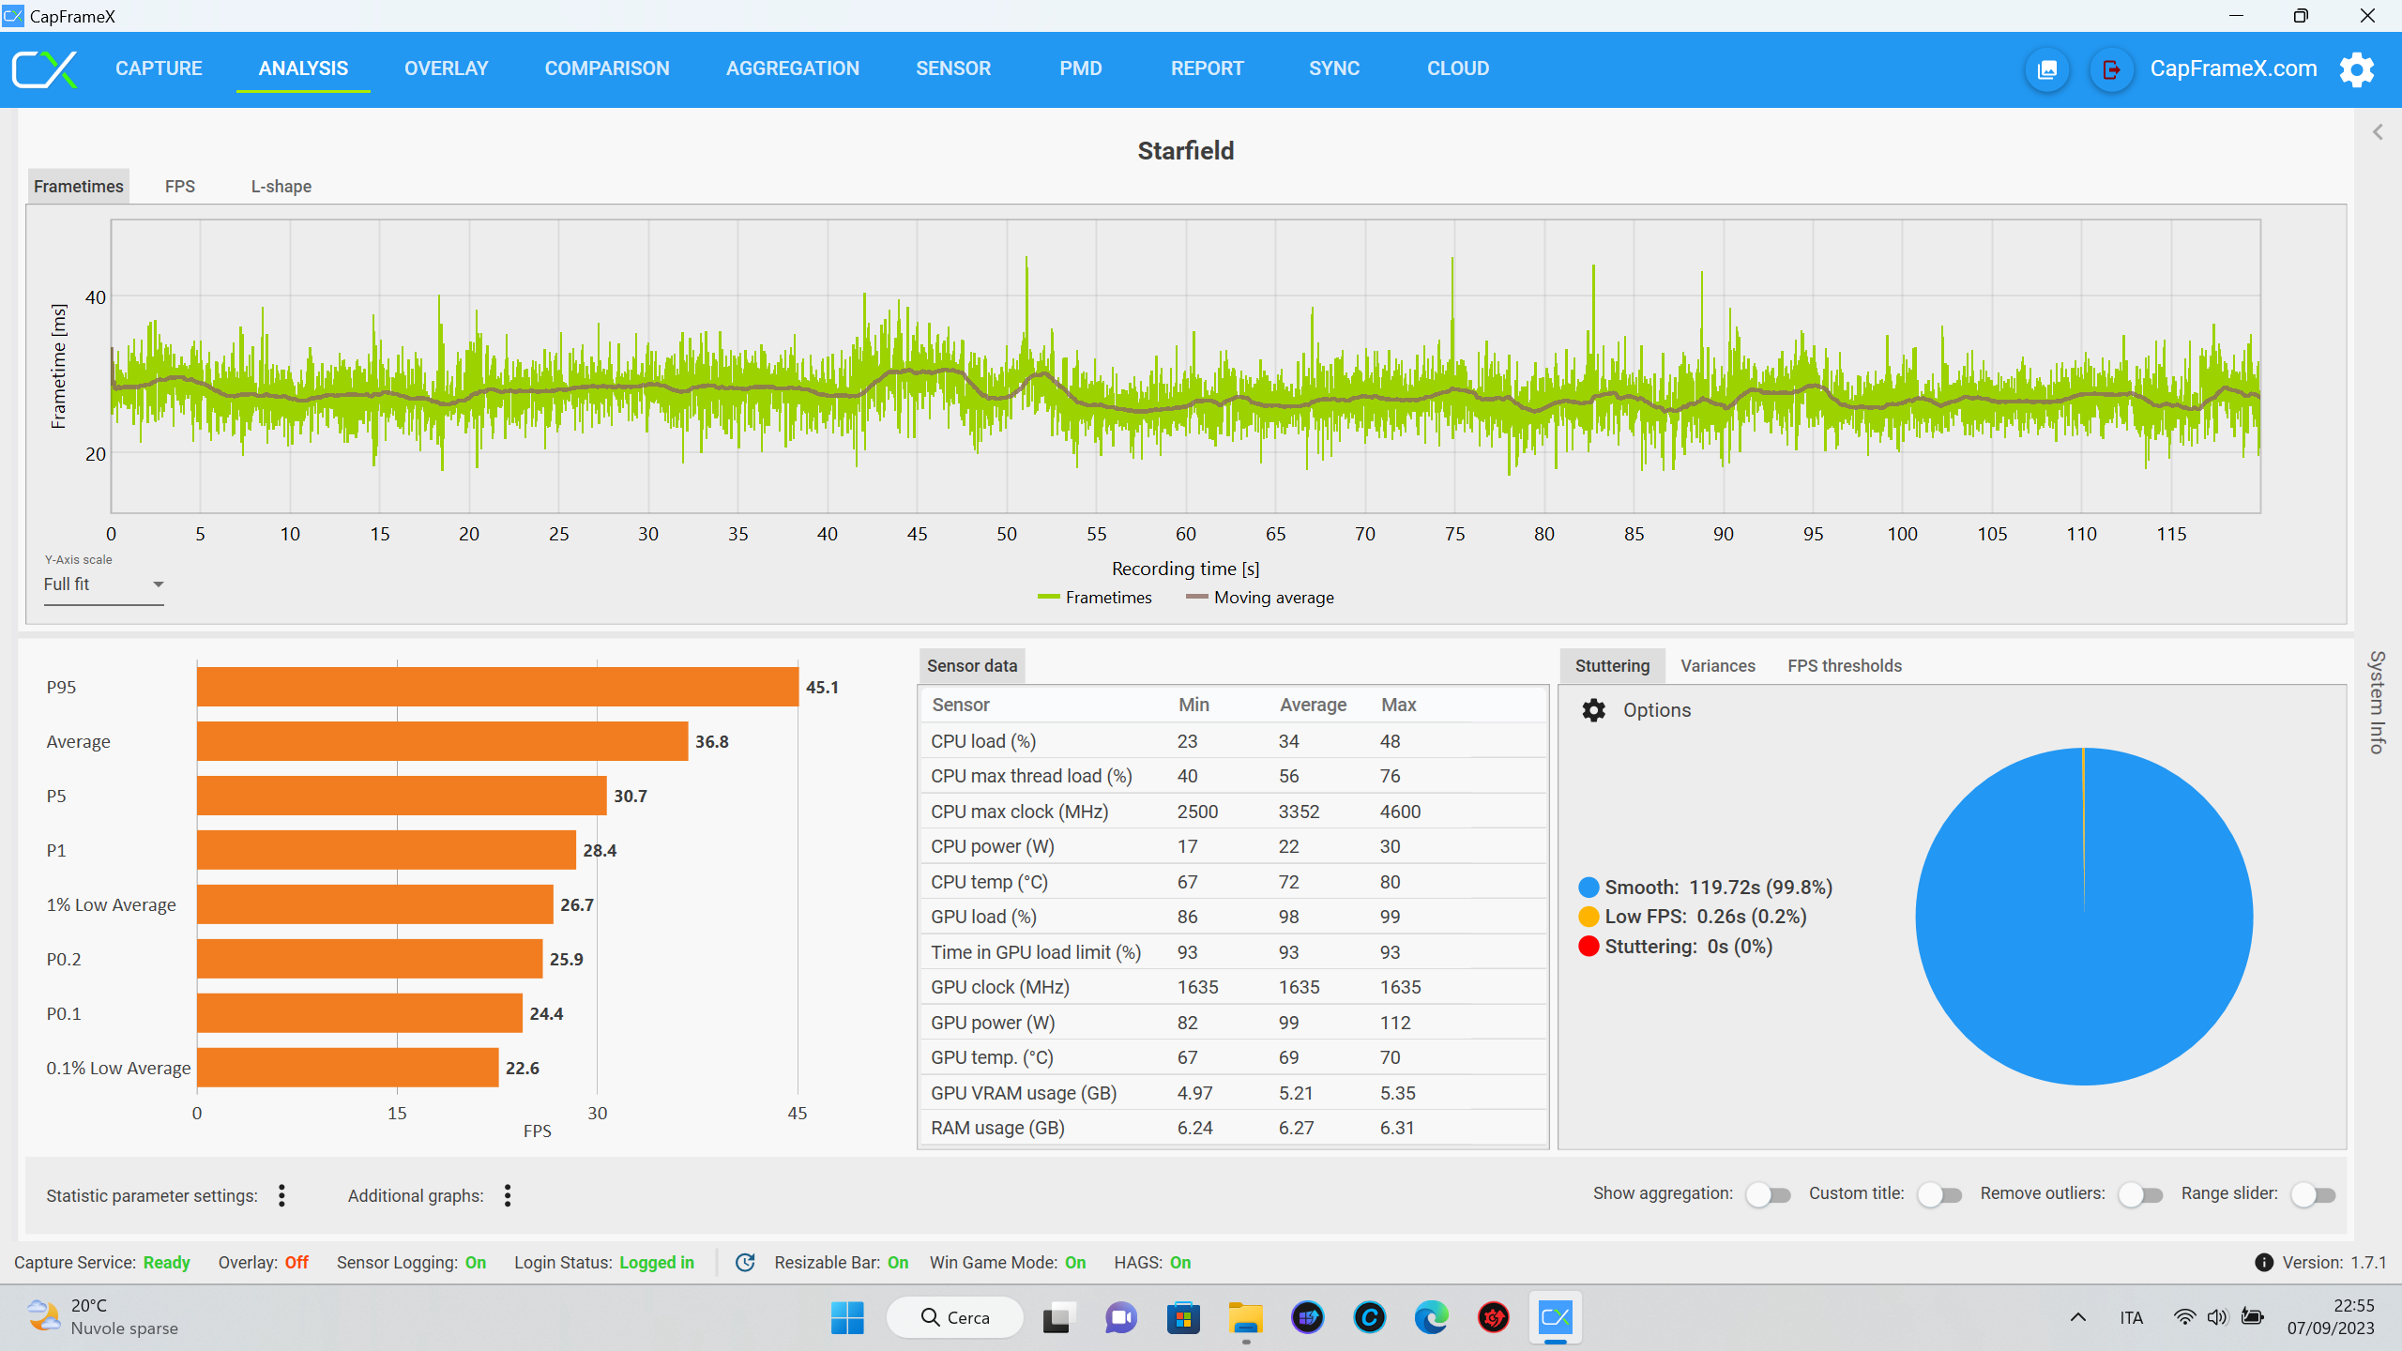
Task: Go to OVERLAY tab
Action: coord(447,68)
